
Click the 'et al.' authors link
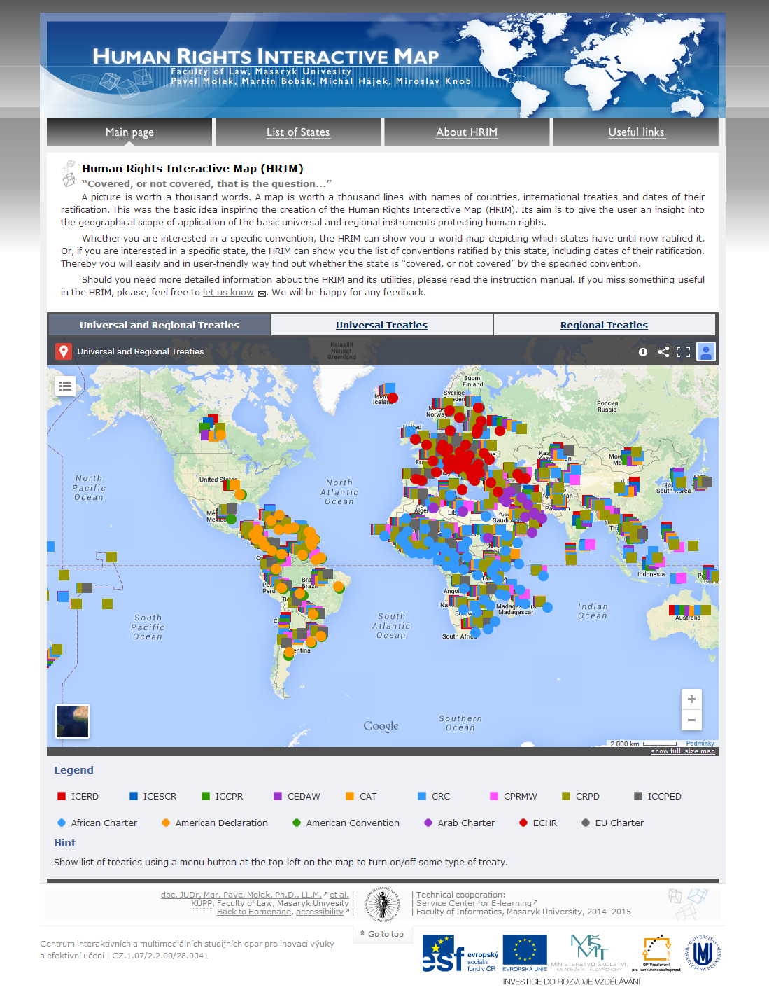click(339, 895)
